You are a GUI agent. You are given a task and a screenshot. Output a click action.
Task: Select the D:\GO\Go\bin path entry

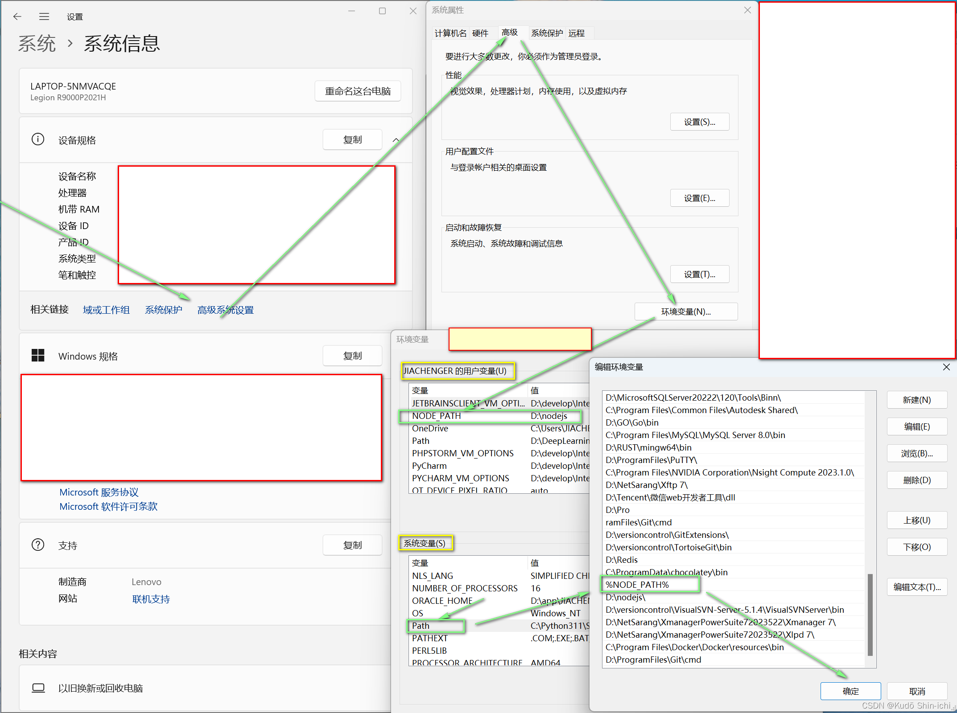pos(734,422)
